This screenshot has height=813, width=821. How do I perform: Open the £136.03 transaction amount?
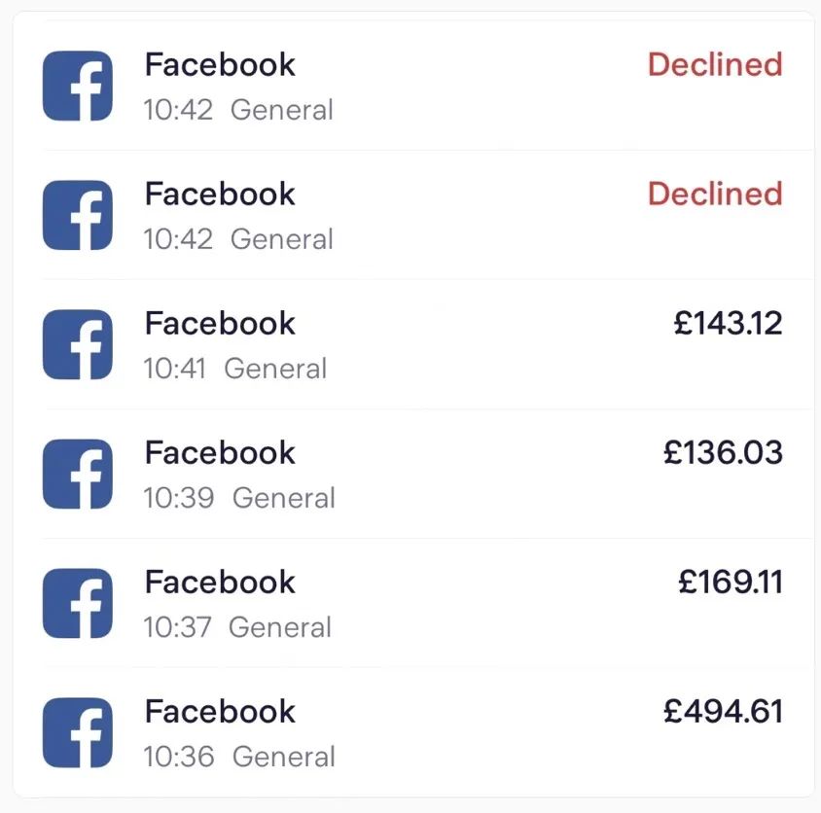[x=723, y=453]
